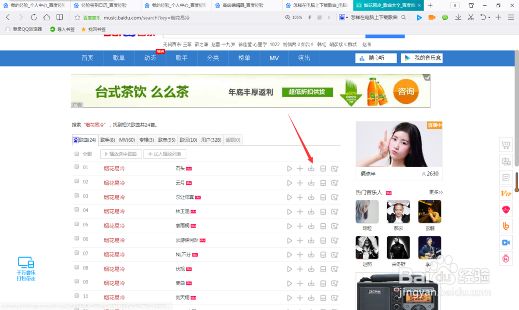Screen dimensions: 519x310
Task: Download the song by NL不分
Action: [x=311, y=254]
